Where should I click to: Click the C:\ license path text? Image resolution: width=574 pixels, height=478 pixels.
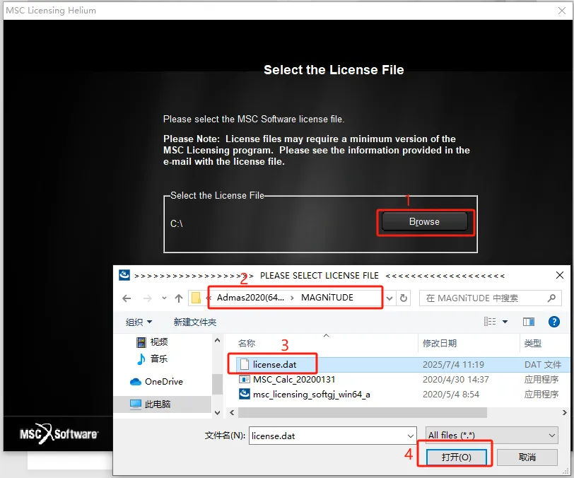coord(177,223)
